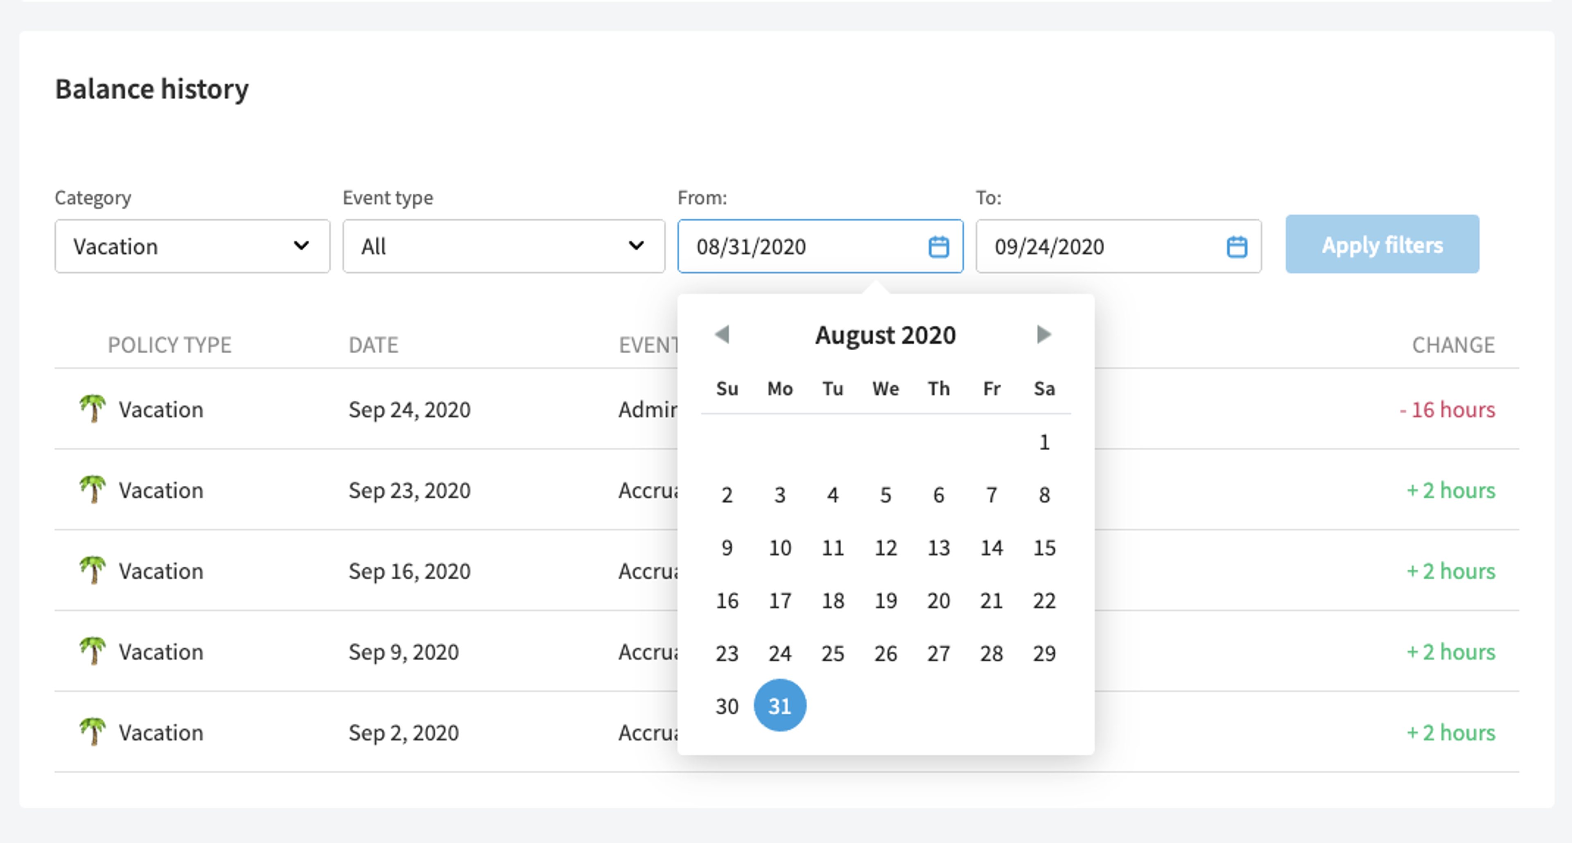Pick August 30 in the calendar

click(727, 706)
